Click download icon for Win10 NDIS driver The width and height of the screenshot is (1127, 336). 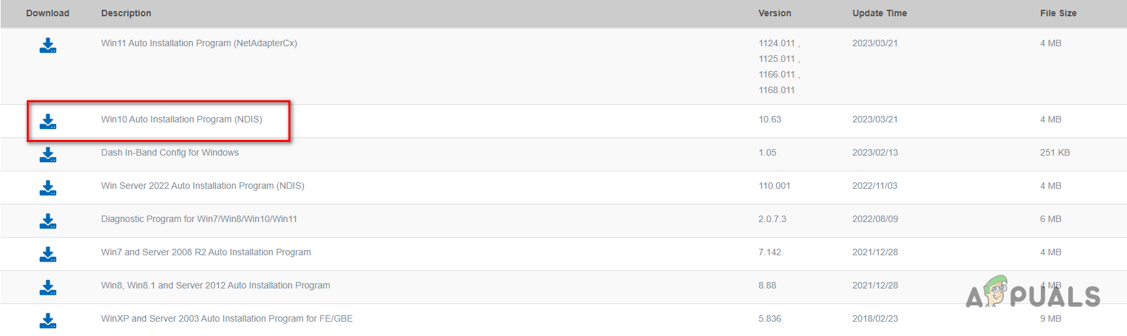pyautogui.click(x=48, y=122)
